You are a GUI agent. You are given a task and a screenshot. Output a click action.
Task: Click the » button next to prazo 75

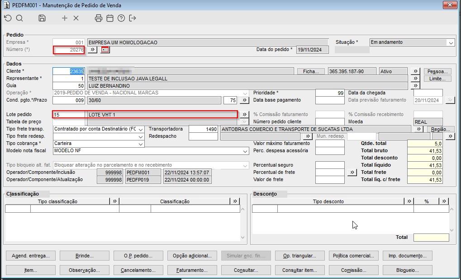coord(244,100)
